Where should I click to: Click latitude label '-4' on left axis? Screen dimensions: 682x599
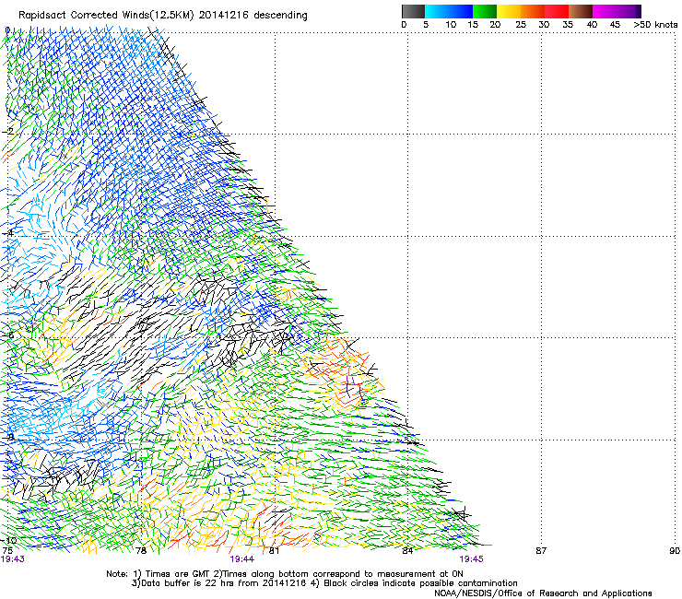pos(7,233)
